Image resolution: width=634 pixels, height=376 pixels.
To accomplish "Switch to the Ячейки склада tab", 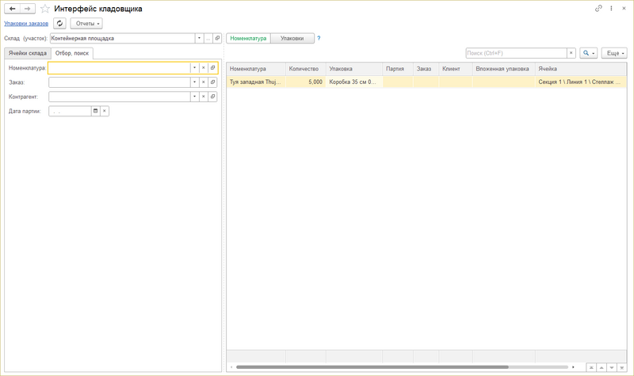I will click(x=28, y=53).
